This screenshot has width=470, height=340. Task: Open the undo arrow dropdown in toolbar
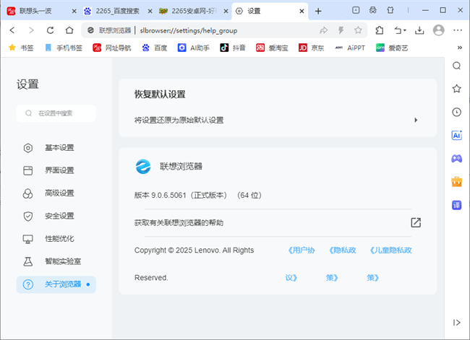(x=400, y=30)
